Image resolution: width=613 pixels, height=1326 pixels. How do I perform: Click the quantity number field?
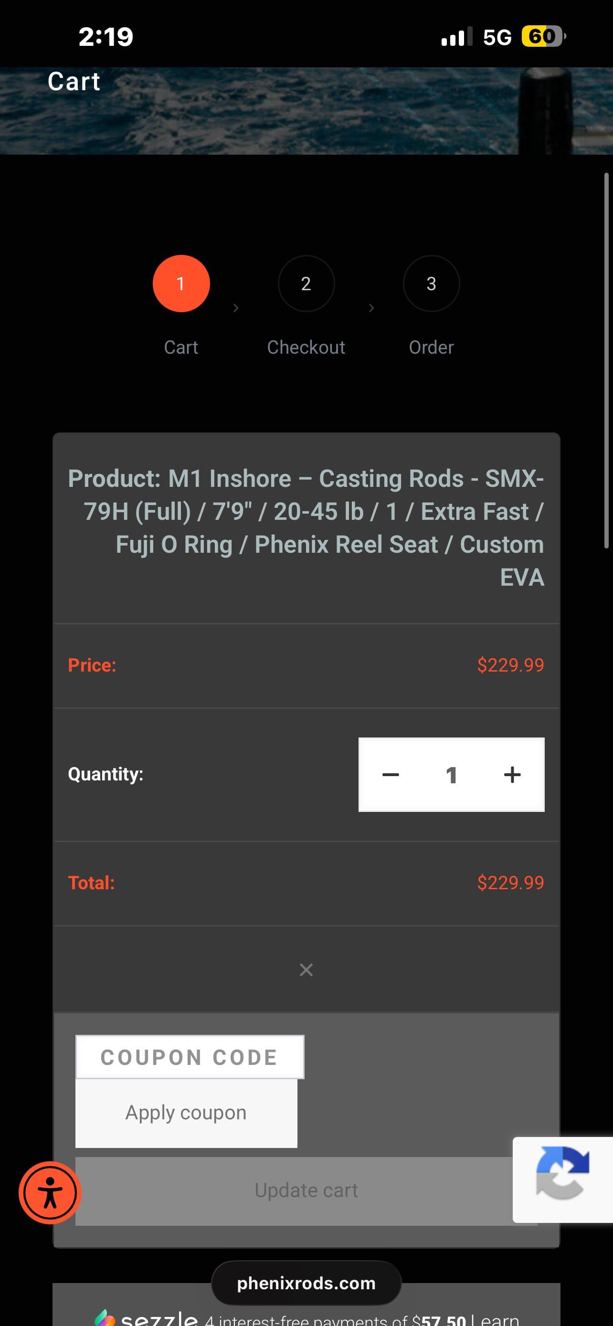(x=451, y=775)
